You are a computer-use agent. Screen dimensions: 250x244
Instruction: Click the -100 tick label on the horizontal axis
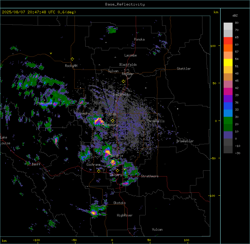click(37, 240)
